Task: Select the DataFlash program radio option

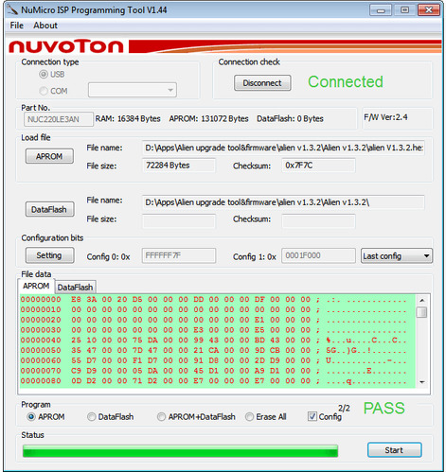Action: (91, 417)
